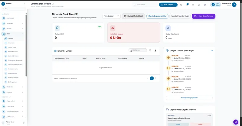Select page 1 in pagination
This screenshot has width=242, height=126.
coord(152,78)
